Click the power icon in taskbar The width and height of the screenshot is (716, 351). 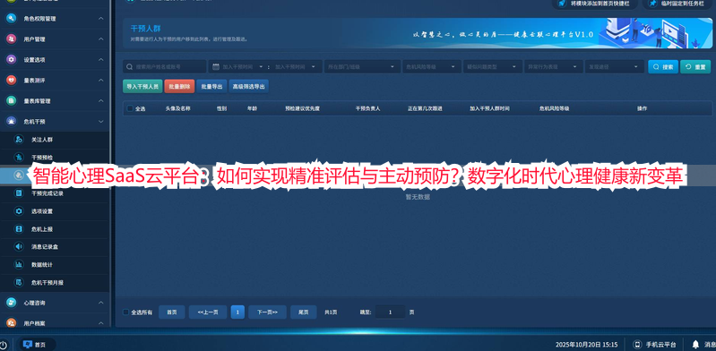4,345
